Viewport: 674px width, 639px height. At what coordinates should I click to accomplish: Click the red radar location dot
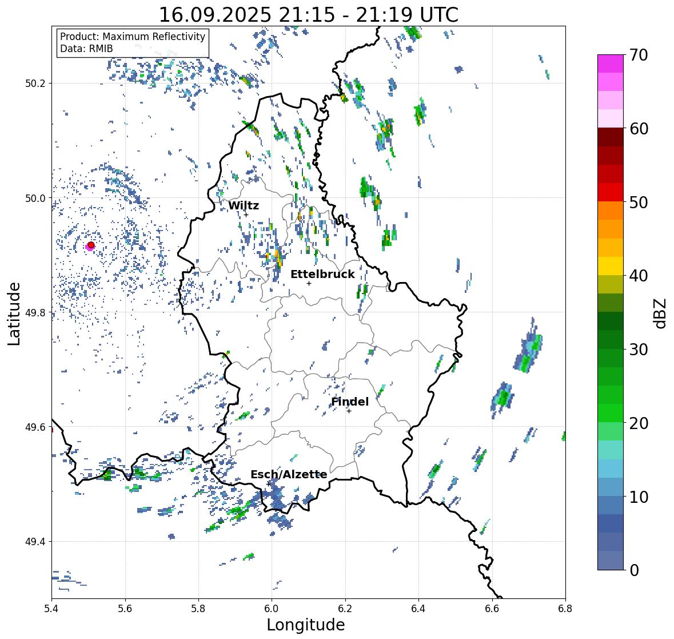(x=91, y=245)
